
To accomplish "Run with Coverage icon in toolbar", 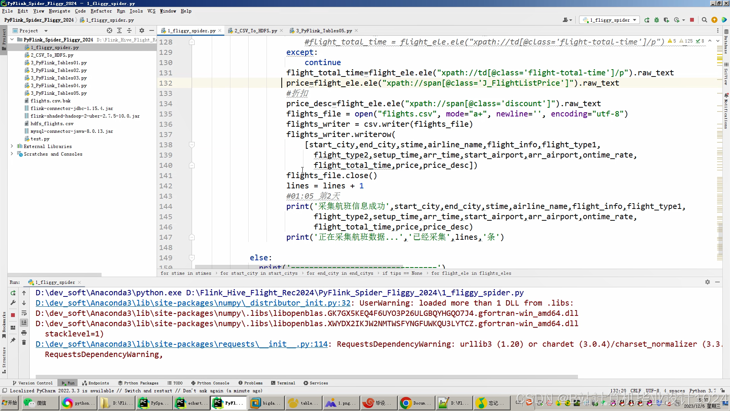I will [x=667, y=20].
